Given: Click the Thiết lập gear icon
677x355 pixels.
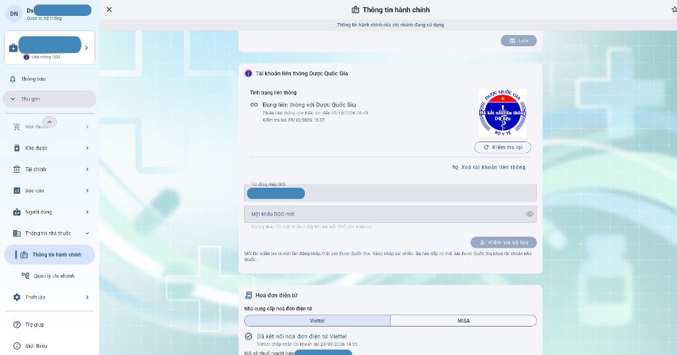Looking at the screenshot, I should point(17,297).
